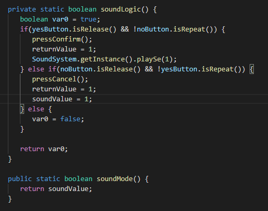The width and height of the screenshot is (268, 211).
Task: Click the return var0 statement
Action: (x=44, y=149)
